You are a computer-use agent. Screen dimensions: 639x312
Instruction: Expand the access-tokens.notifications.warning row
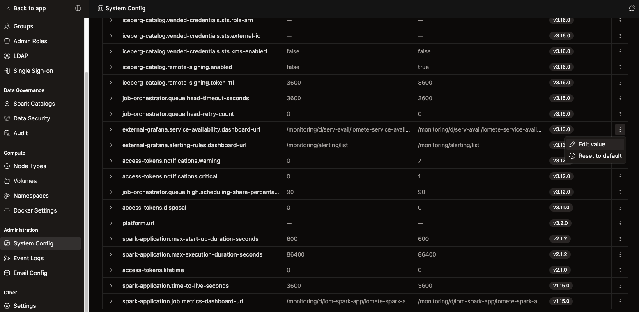click(x=111, y=161)
